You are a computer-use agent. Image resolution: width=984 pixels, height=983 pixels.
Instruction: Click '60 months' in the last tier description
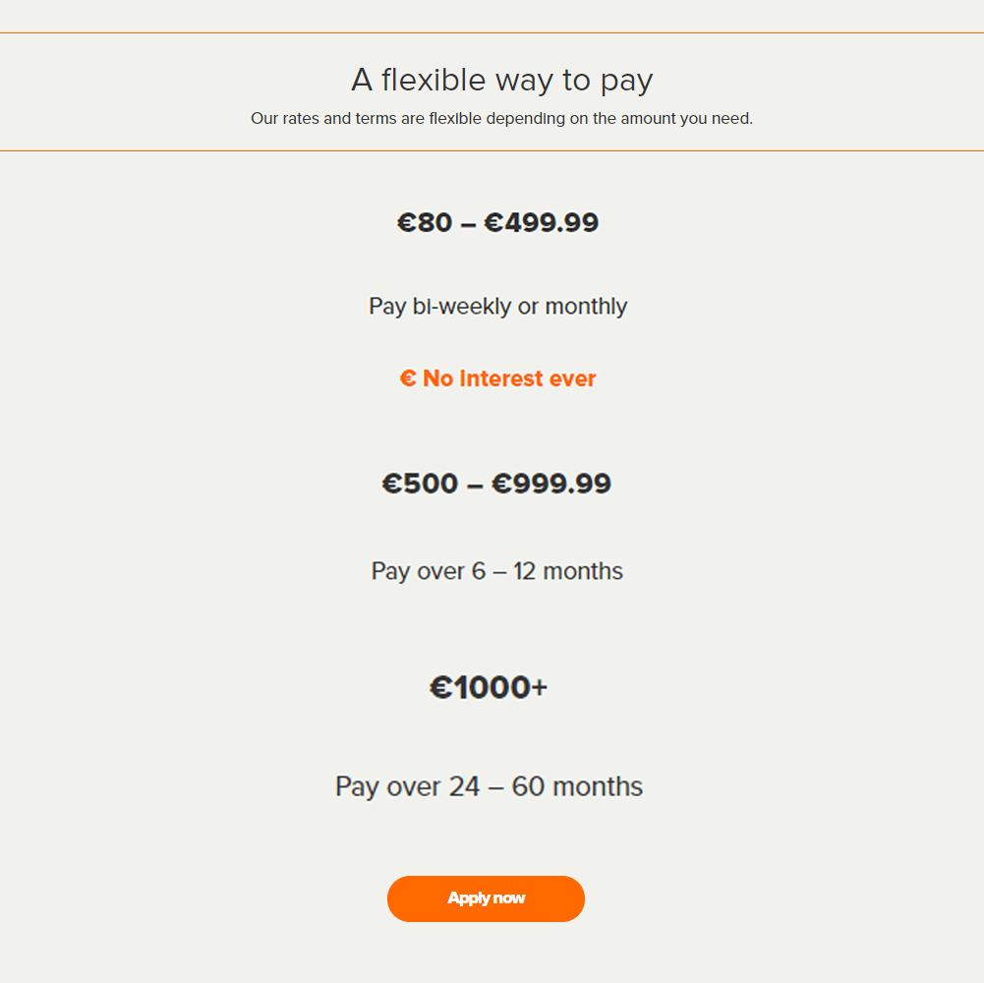[x=577, y=786]
